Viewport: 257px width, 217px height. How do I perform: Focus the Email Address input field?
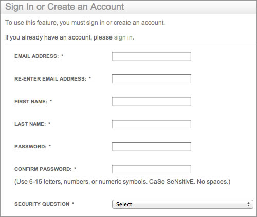[x=152, y=56]
